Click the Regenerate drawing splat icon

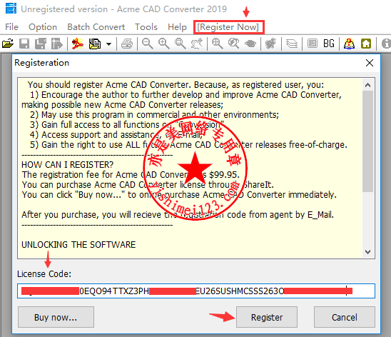271,44
